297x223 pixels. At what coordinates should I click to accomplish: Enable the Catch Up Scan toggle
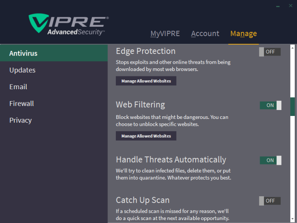[270, 201]
